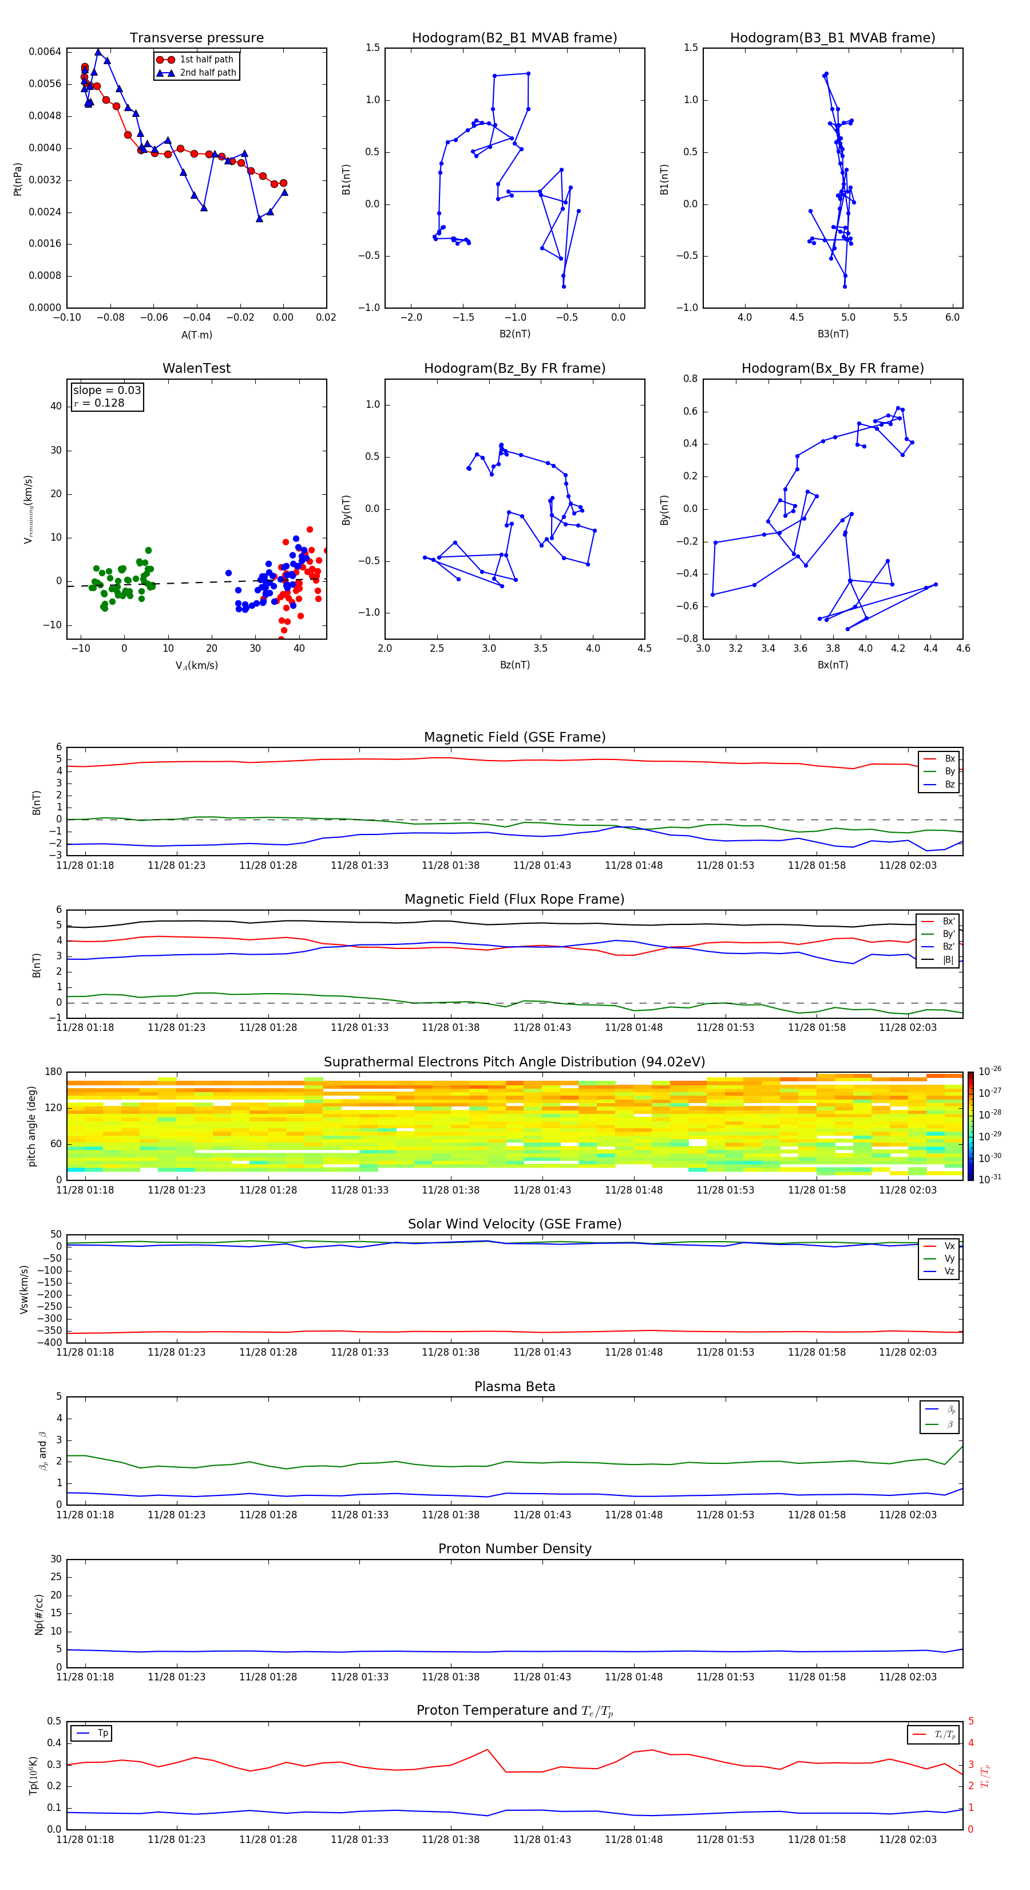1030x1890 pixels.
Task: Click the 10^-31 colorbar tick label
Action: pos(990,1179)
